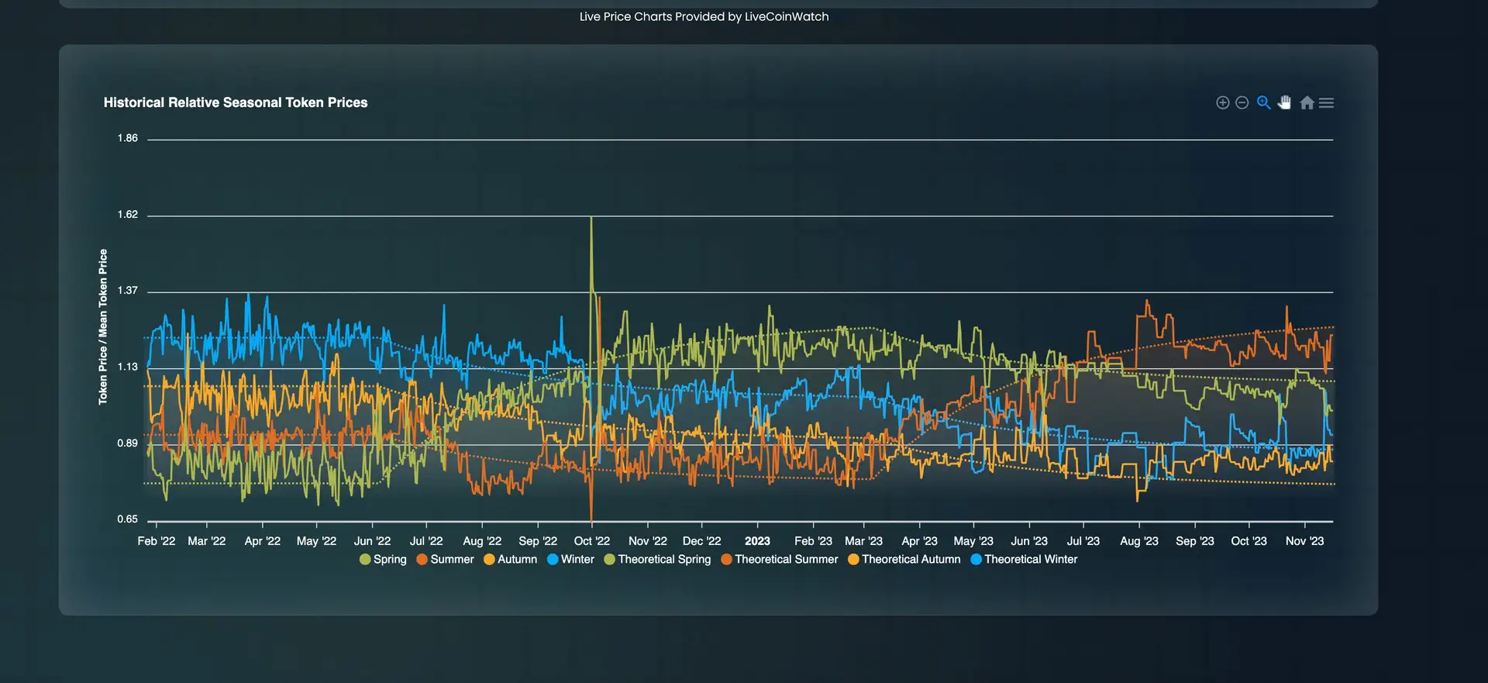Click the 2023 x-axis year label
The height and width of the screenshot is (683, 1488).
click(x=757, y=541)
